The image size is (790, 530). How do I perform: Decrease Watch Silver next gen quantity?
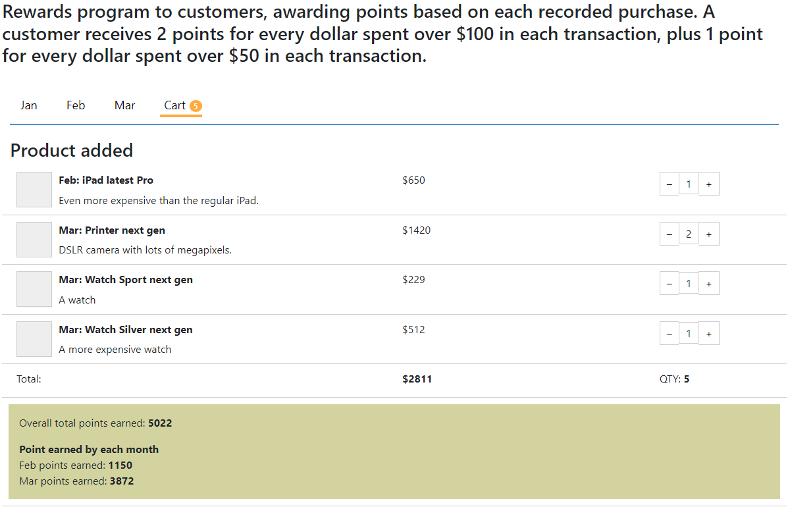(669, 333)
